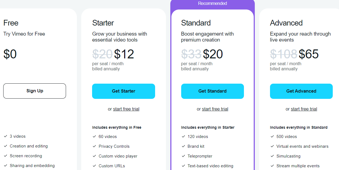Click checkmark icon next to Screen recording
This screenshot has height=170, width=339.
click(x=5, y=156)
